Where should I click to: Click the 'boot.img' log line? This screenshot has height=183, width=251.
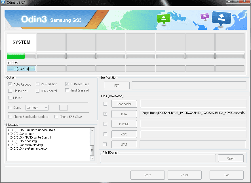tap(22, 141)
